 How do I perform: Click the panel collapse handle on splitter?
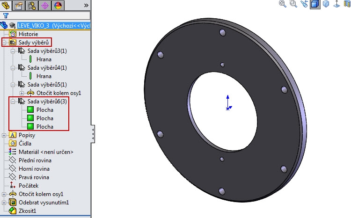point(93,133)
